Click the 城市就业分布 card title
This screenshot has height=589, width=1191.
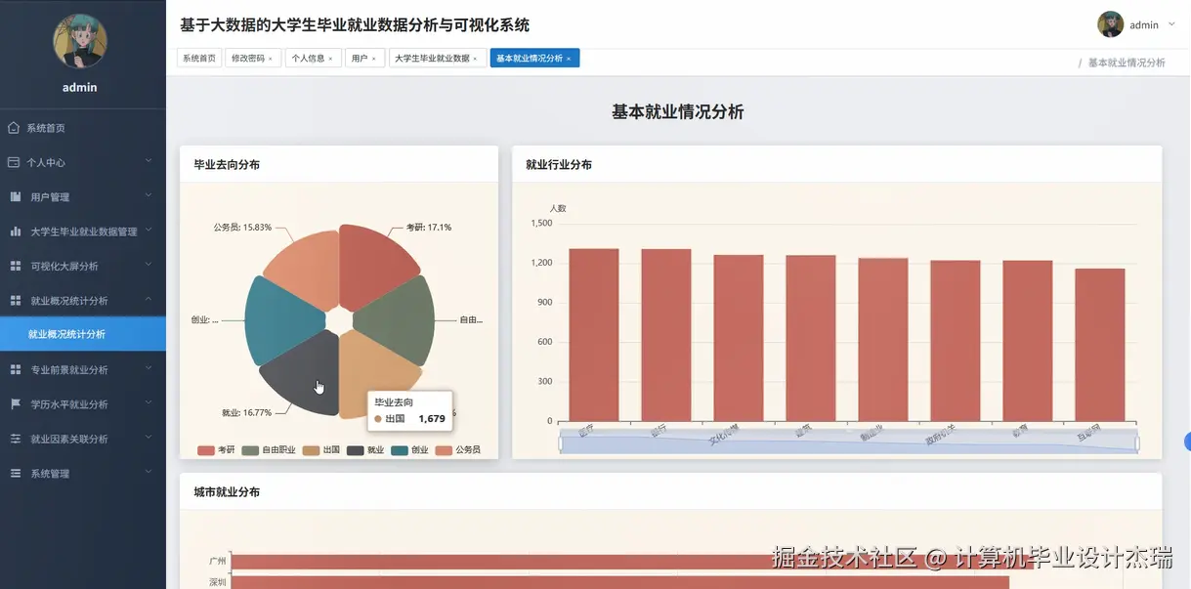point(227,492)
